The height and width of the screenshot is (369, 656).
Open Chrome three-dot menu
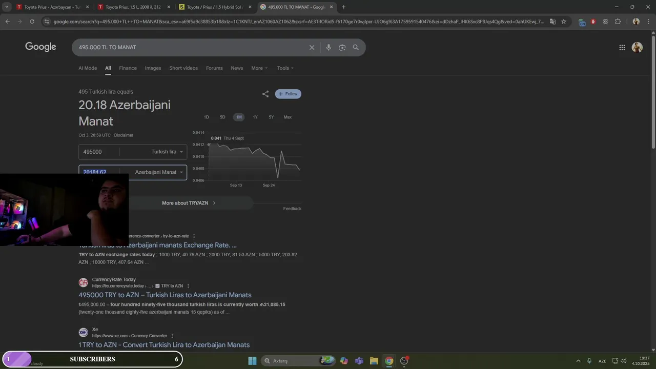[648, 22]
